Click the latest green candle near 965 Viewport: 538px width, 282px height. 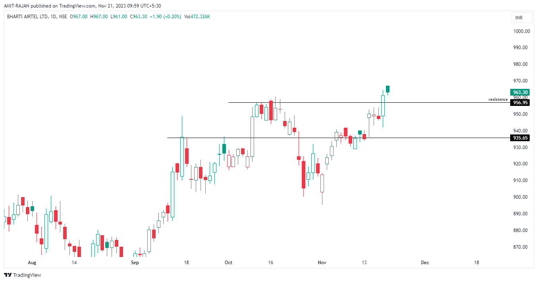388,90
